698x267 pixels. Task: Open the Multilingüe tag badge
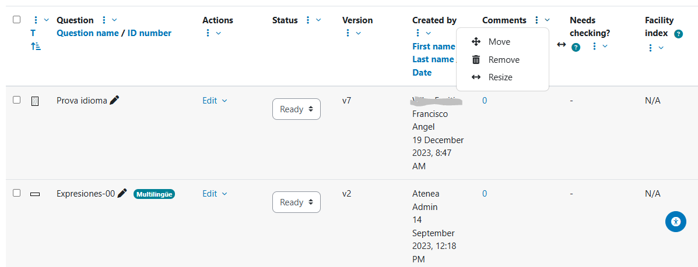tap(155, 194)
